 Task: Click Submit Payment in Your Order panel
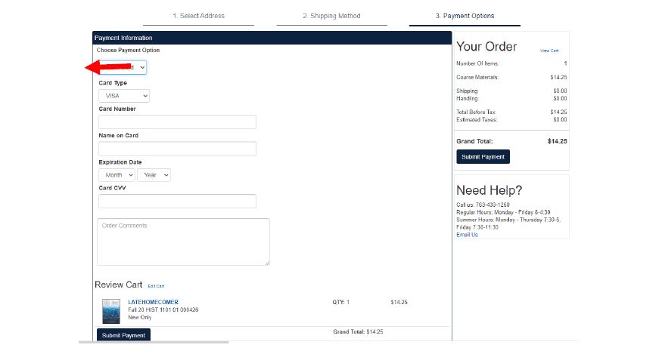point(483,157)
